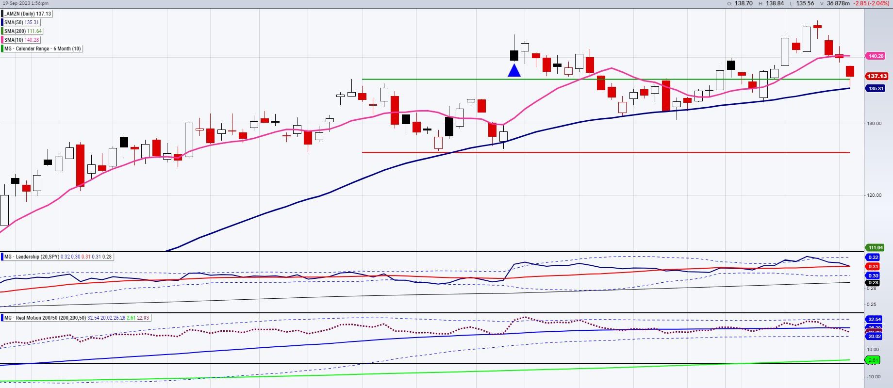Click the low price value 135.56
The height and width of the screenshot is (388, 893).
coord(805,3)
